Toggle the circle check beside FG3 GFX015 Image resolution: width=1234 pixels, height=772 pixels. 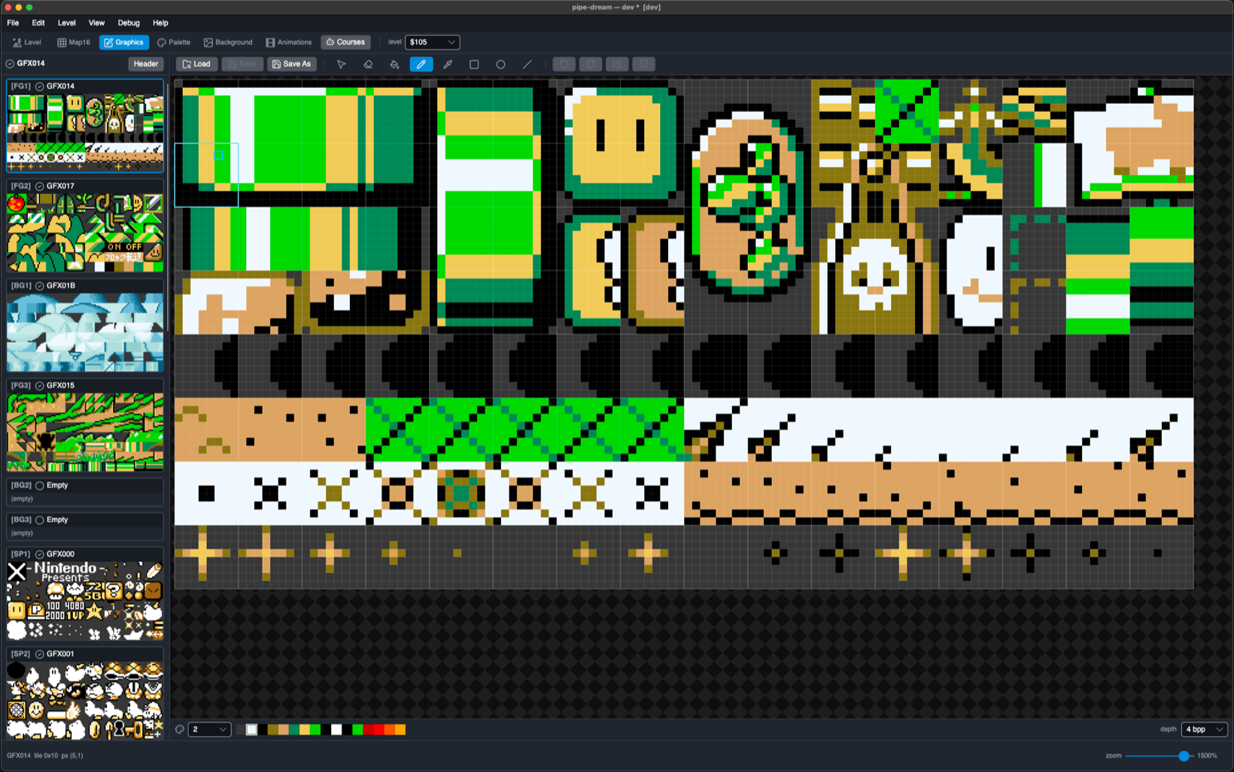40,386
